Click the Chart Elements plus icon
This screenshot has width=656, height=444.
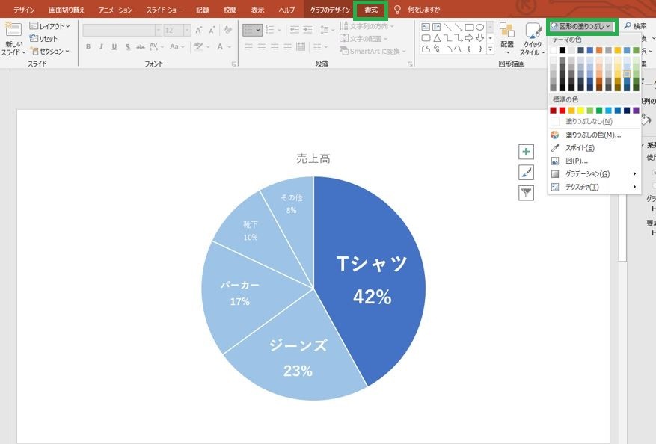coord(526,152)
